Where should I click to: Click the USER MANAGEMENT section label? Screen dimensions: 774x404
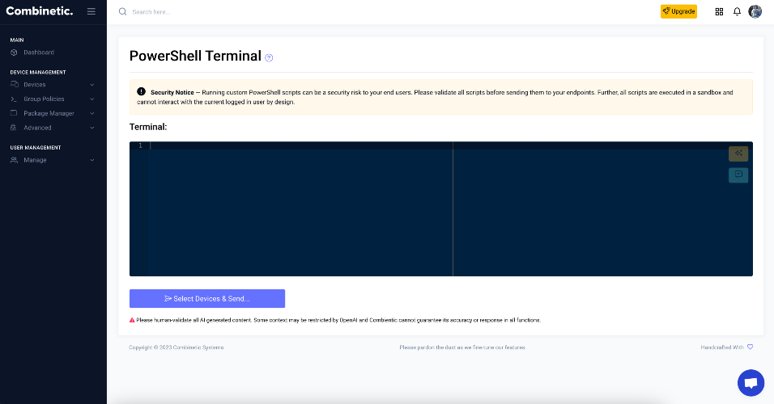click(36, 148)
